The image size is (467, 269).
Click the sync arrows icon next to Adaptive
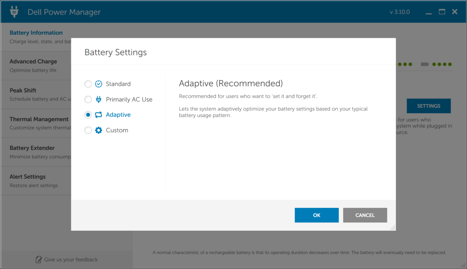[98, 115]
